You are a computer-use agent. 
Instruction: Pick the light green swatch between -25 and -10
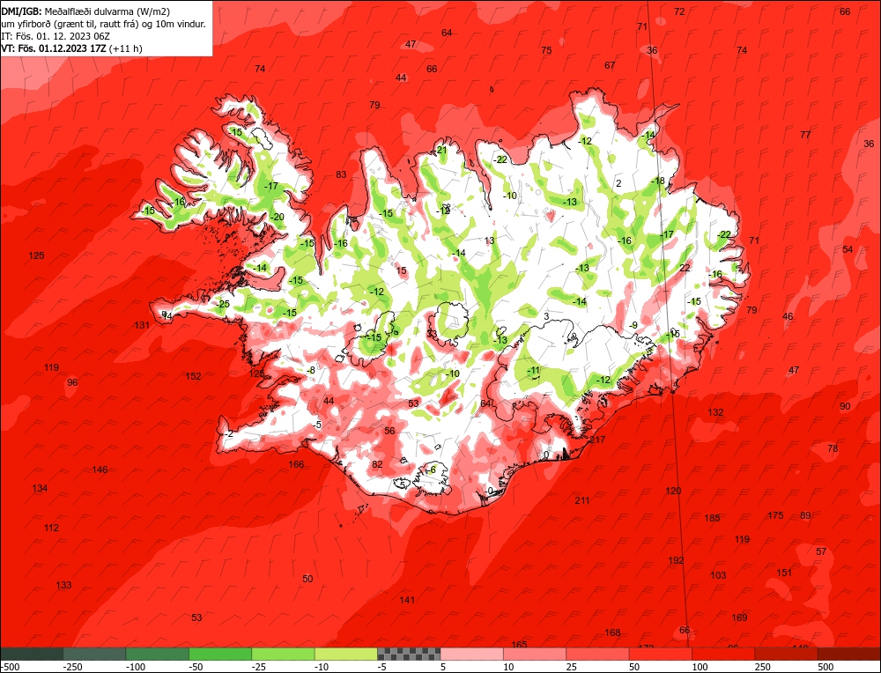[x=284, y=654]
